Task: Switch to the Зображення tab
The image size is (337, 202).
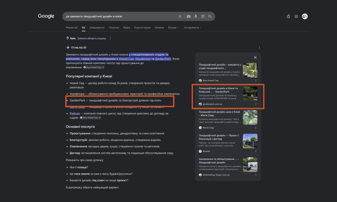Action: [97, 27]
